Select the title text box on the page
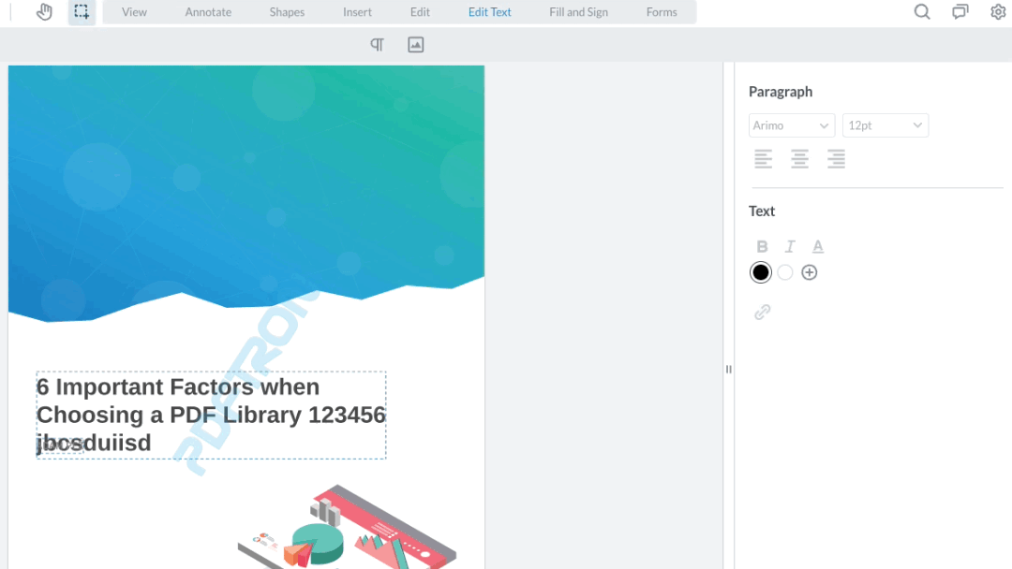Screen dimensions: 1012x569 [211, 414]
